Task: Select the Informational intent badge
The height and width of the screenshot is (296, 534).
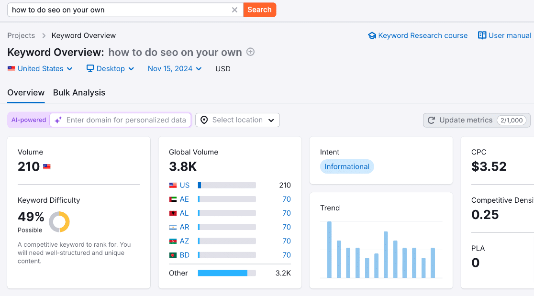Action: coord(347,166)
